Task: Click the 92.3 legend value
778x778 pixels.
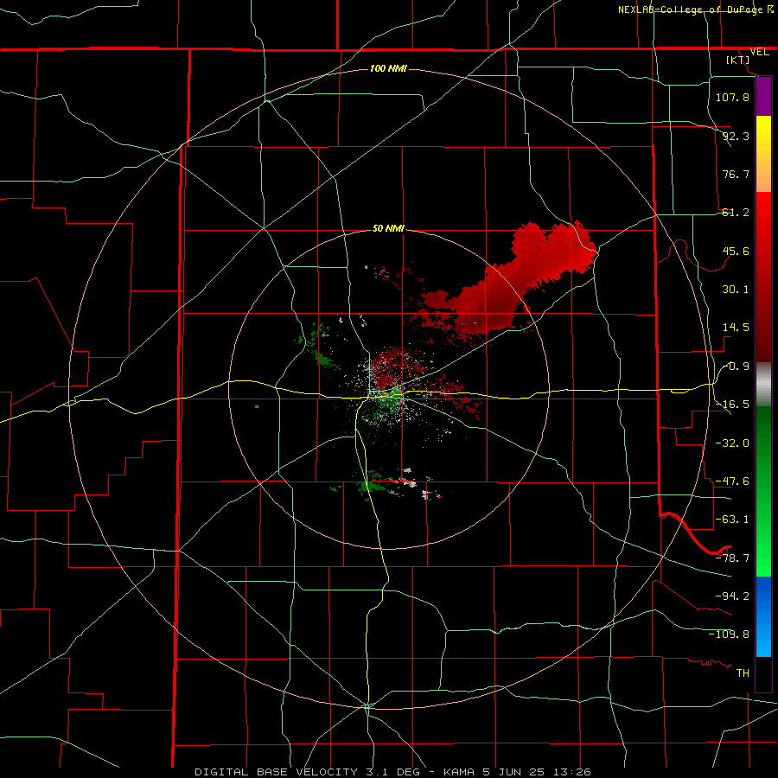Action: pyautogui.click(x=736, y=136)
